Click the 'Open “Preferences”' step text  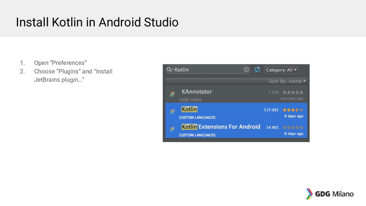[x=60, y=63]
